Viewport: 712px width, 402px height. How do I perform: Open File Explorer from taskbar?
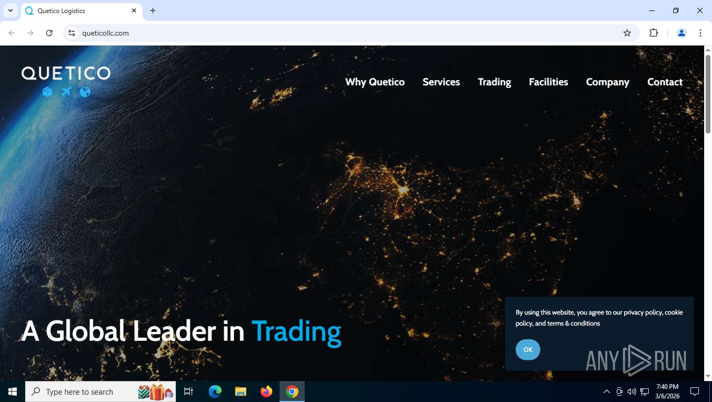(241, 392)
